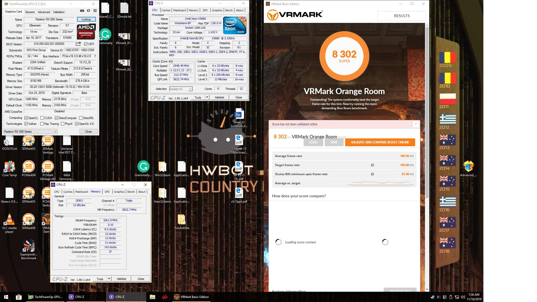Open RunAsDate folder on desktop
The image size is (537, 302).
pyautogui.click(x=182, y=222)
